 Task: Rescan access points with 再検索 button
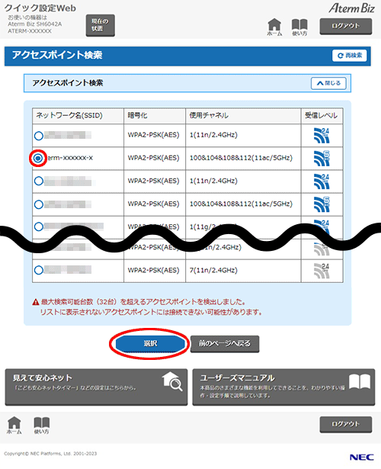349,56
